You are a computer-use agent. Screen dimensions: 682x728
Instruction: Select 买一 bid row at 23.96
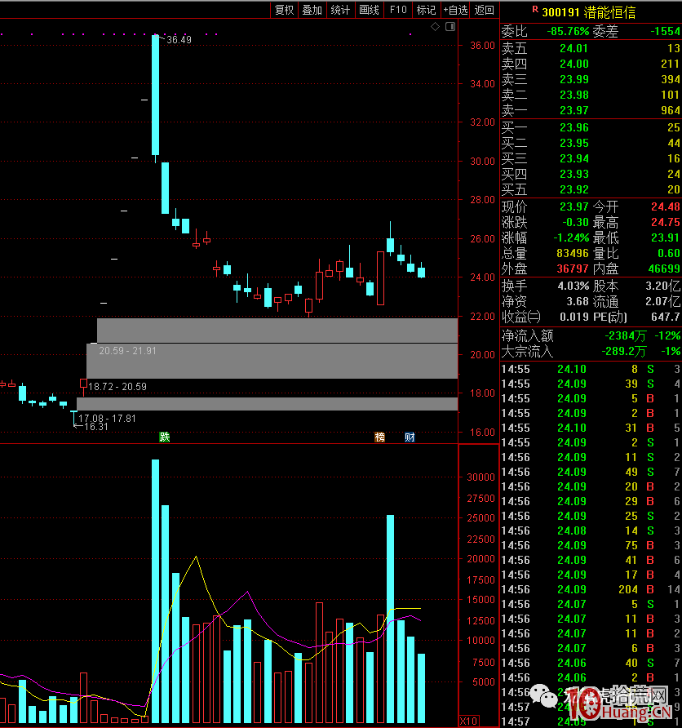coord(591,127)
